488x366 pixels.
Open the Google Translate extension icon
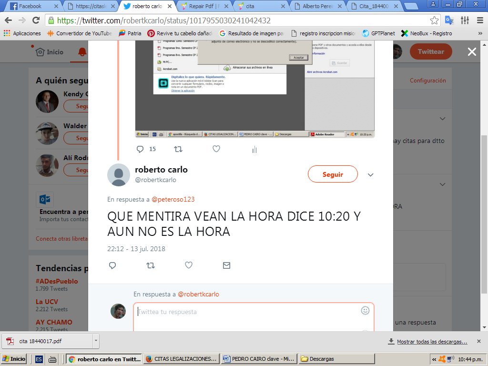(449, 20)
